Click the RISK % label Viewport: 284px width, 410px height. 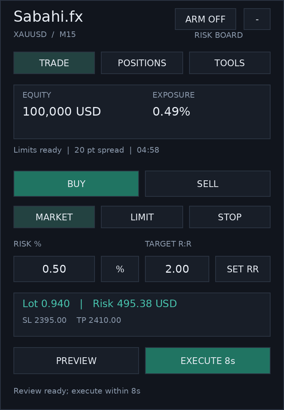[27, 244]
